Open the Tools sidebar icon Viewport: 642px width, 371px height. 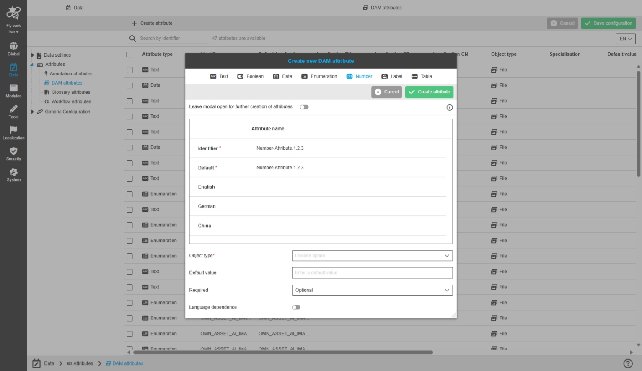coord(13,112)
